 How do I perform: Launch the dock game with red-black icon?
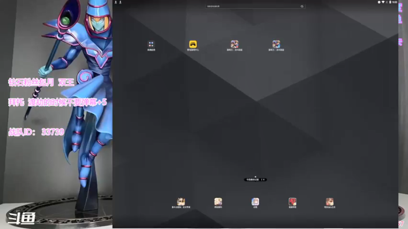[x=292, y=202]
